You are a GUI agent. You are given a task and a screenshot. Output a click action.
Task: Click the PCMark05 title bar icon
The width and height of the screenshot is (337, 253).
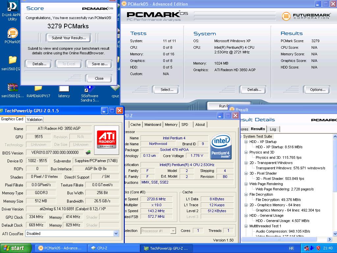pyautogui.click(x=124, y=4)
